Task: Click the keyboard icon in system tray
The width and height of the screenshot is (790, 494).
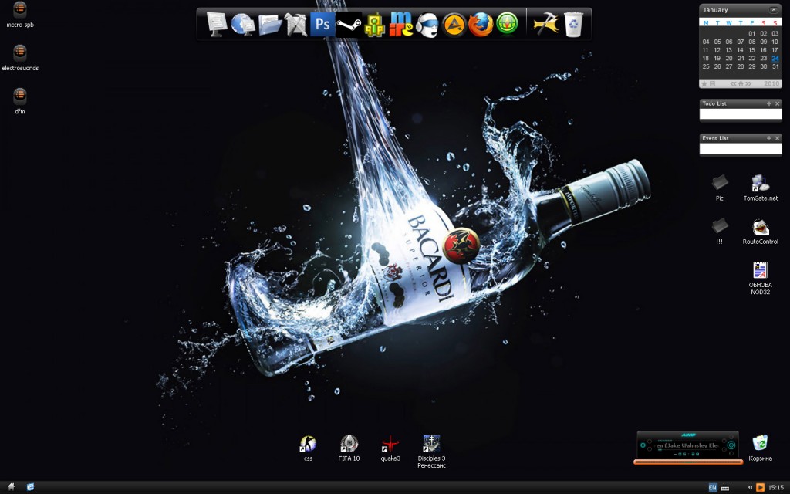Action: tap(725, 488)
